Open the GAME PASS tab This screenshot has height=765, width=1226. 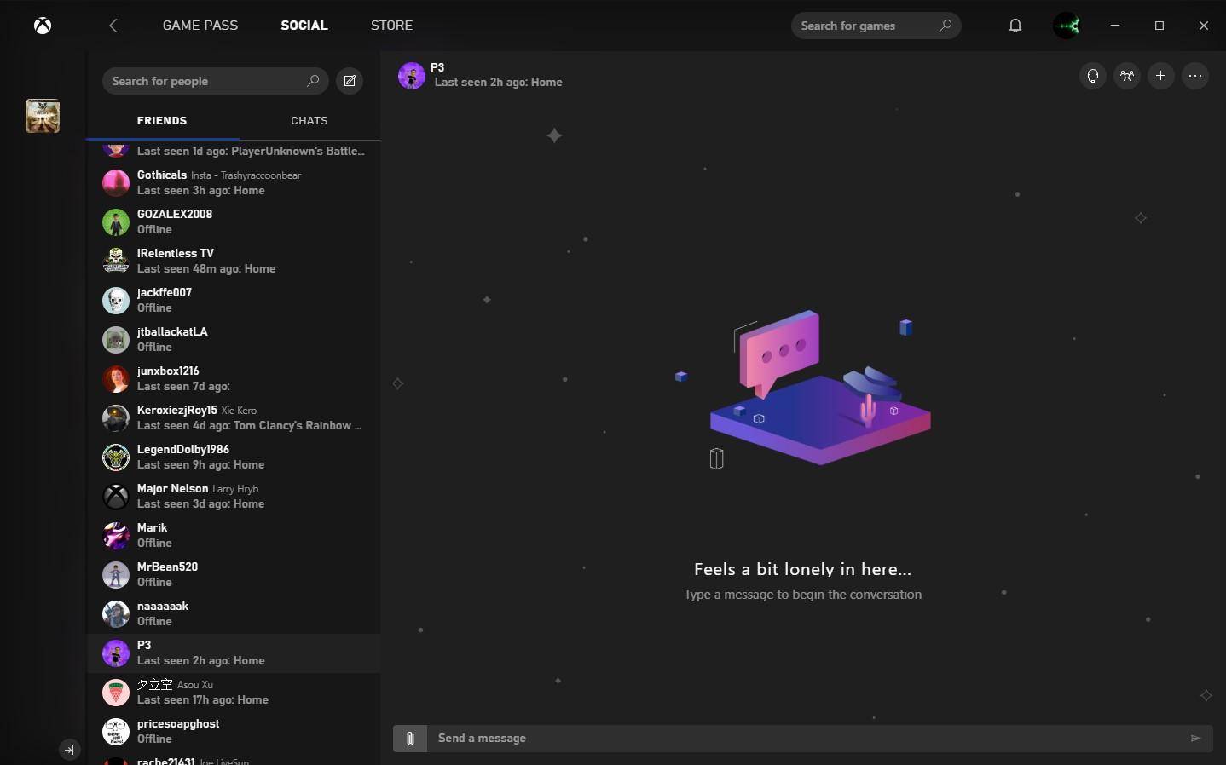pyautogui.click(x=200, y=26)
